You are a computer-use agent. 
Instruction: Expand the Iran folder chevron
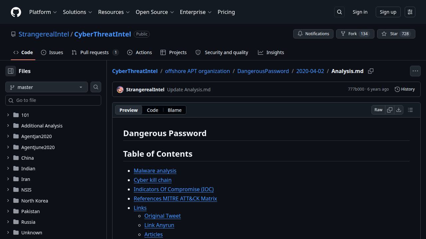click(x=8, y=179)
